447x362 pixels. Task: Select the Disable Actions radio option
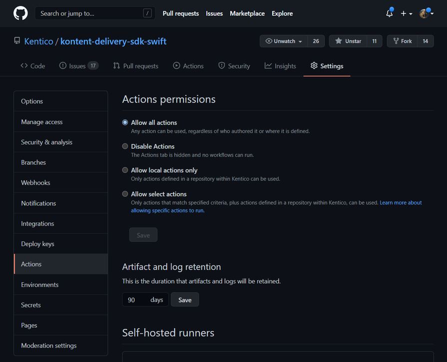pos(125,146)
